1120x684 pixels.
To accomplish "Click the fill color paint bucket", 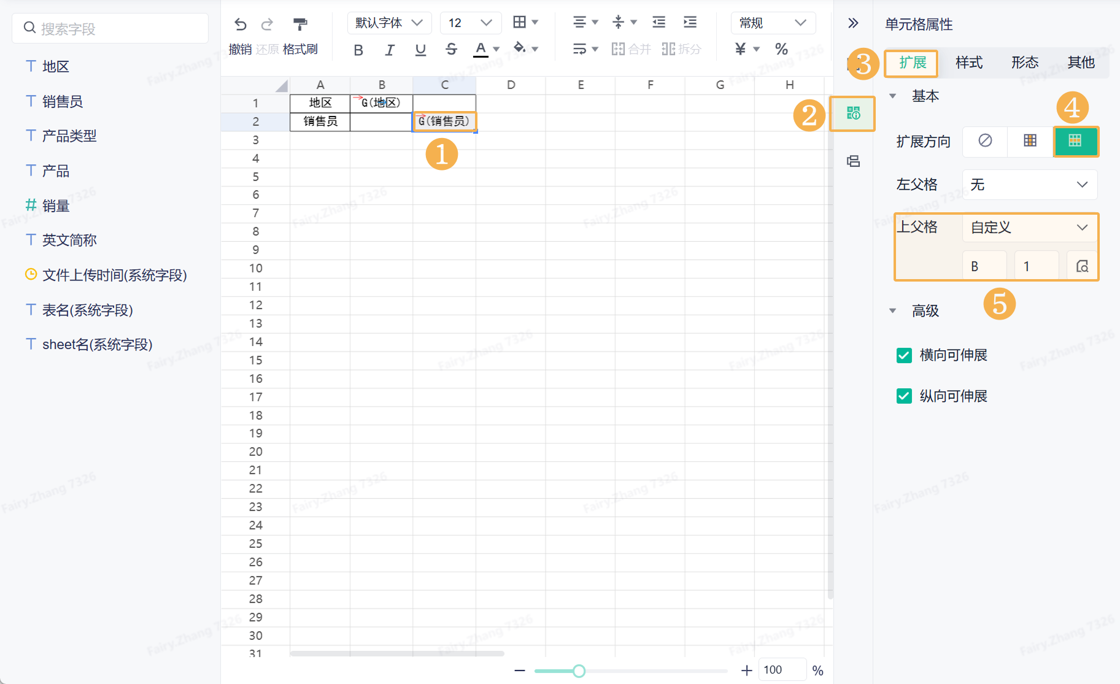I will point(519,48).
